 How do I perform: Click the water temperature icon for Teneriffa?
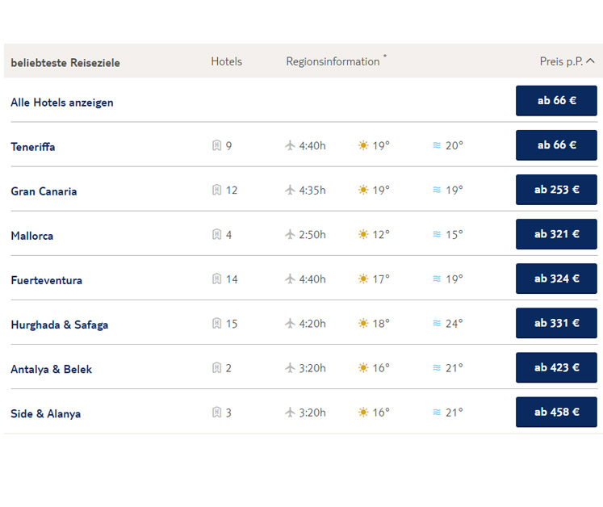click(437, 146)
